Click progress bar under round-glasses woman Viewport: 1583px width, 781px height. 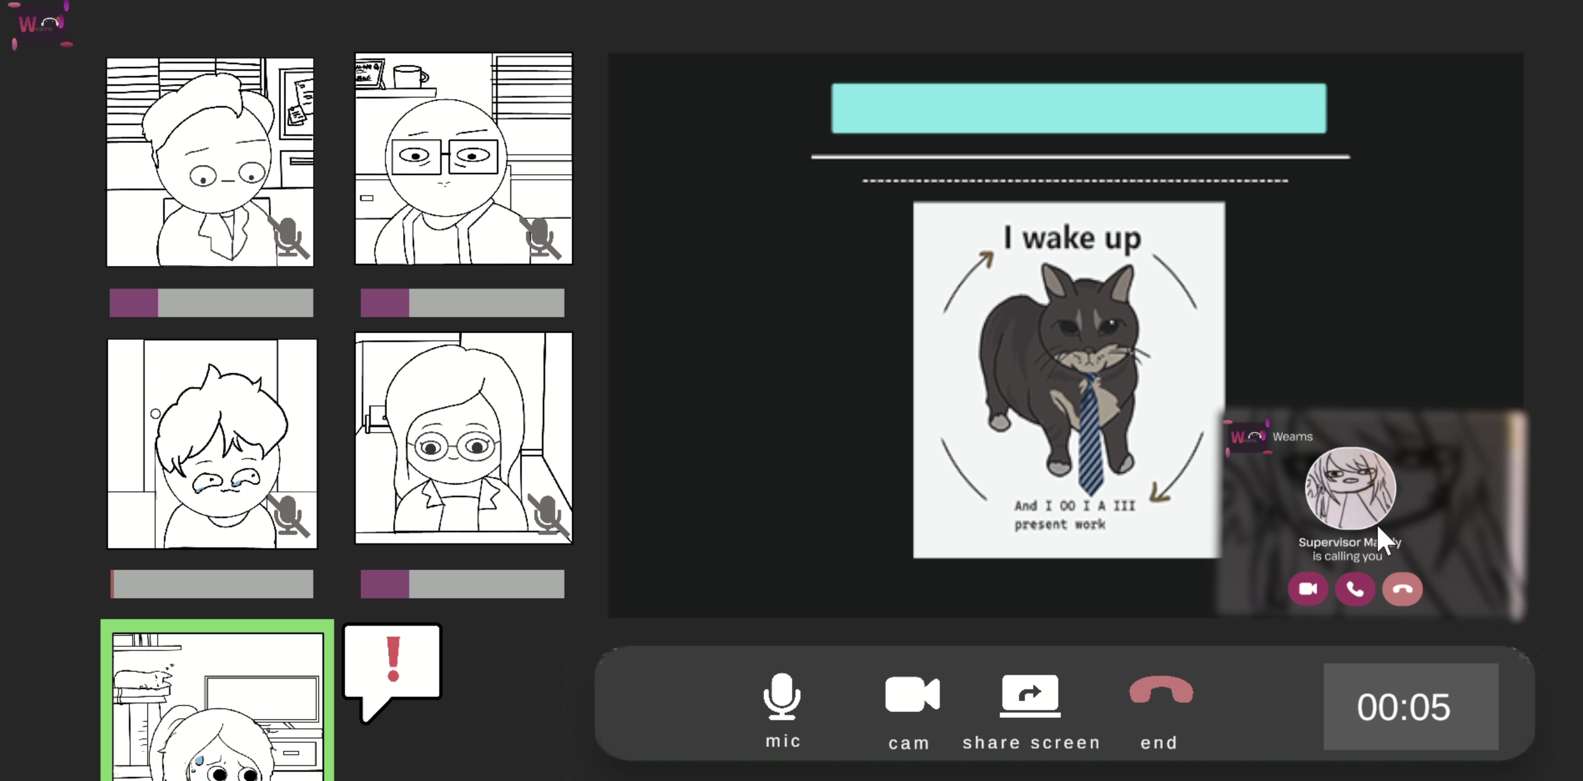(x=462, y=584)
